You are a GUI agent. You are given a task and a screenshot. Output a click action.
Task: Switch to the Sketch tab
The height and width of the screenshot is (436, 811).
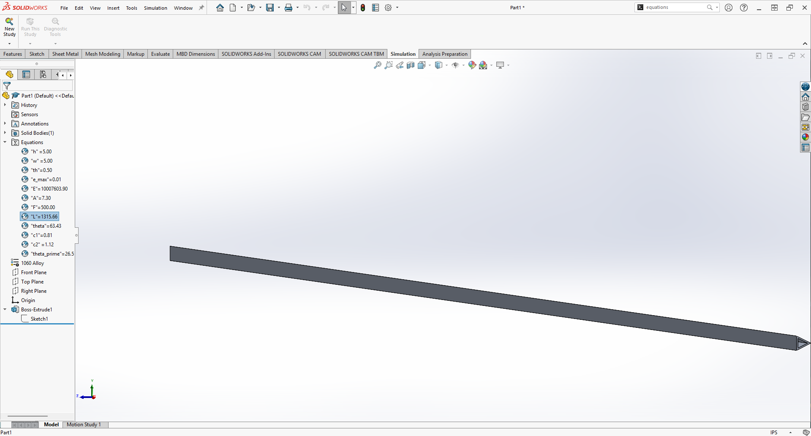(x=37, y=54)
